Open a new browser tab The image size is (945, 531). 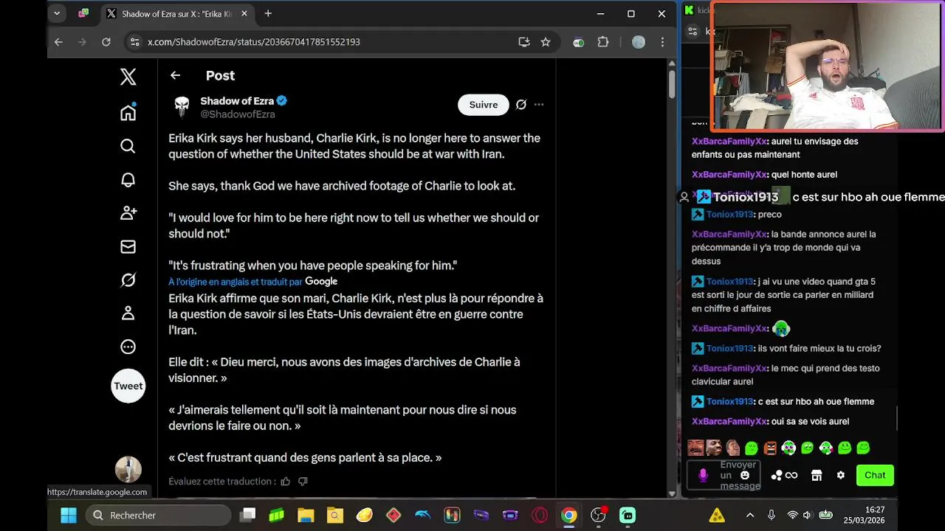point(268,13)
